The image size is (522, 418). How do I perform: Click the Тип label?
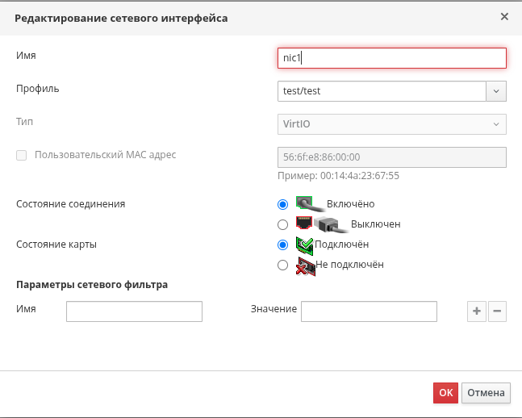click(x=25, y=122)
